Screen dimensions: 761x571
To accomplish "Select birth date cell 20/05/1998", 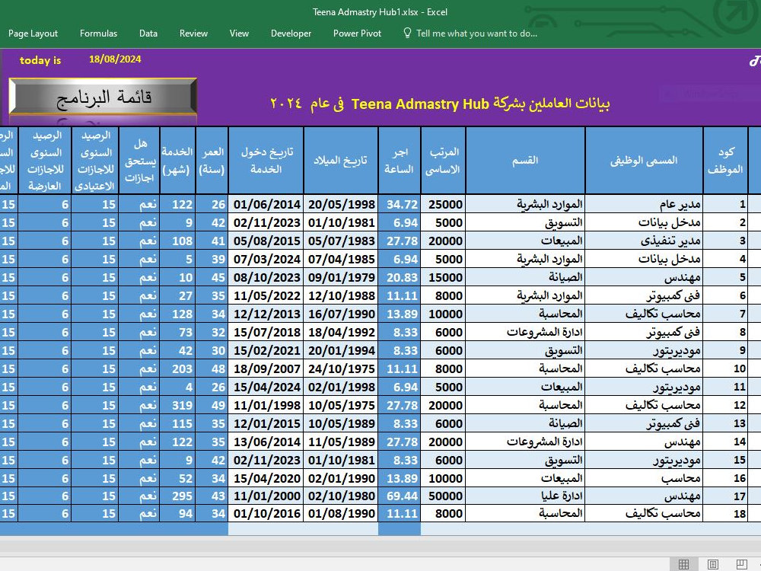I will [340, 204].
